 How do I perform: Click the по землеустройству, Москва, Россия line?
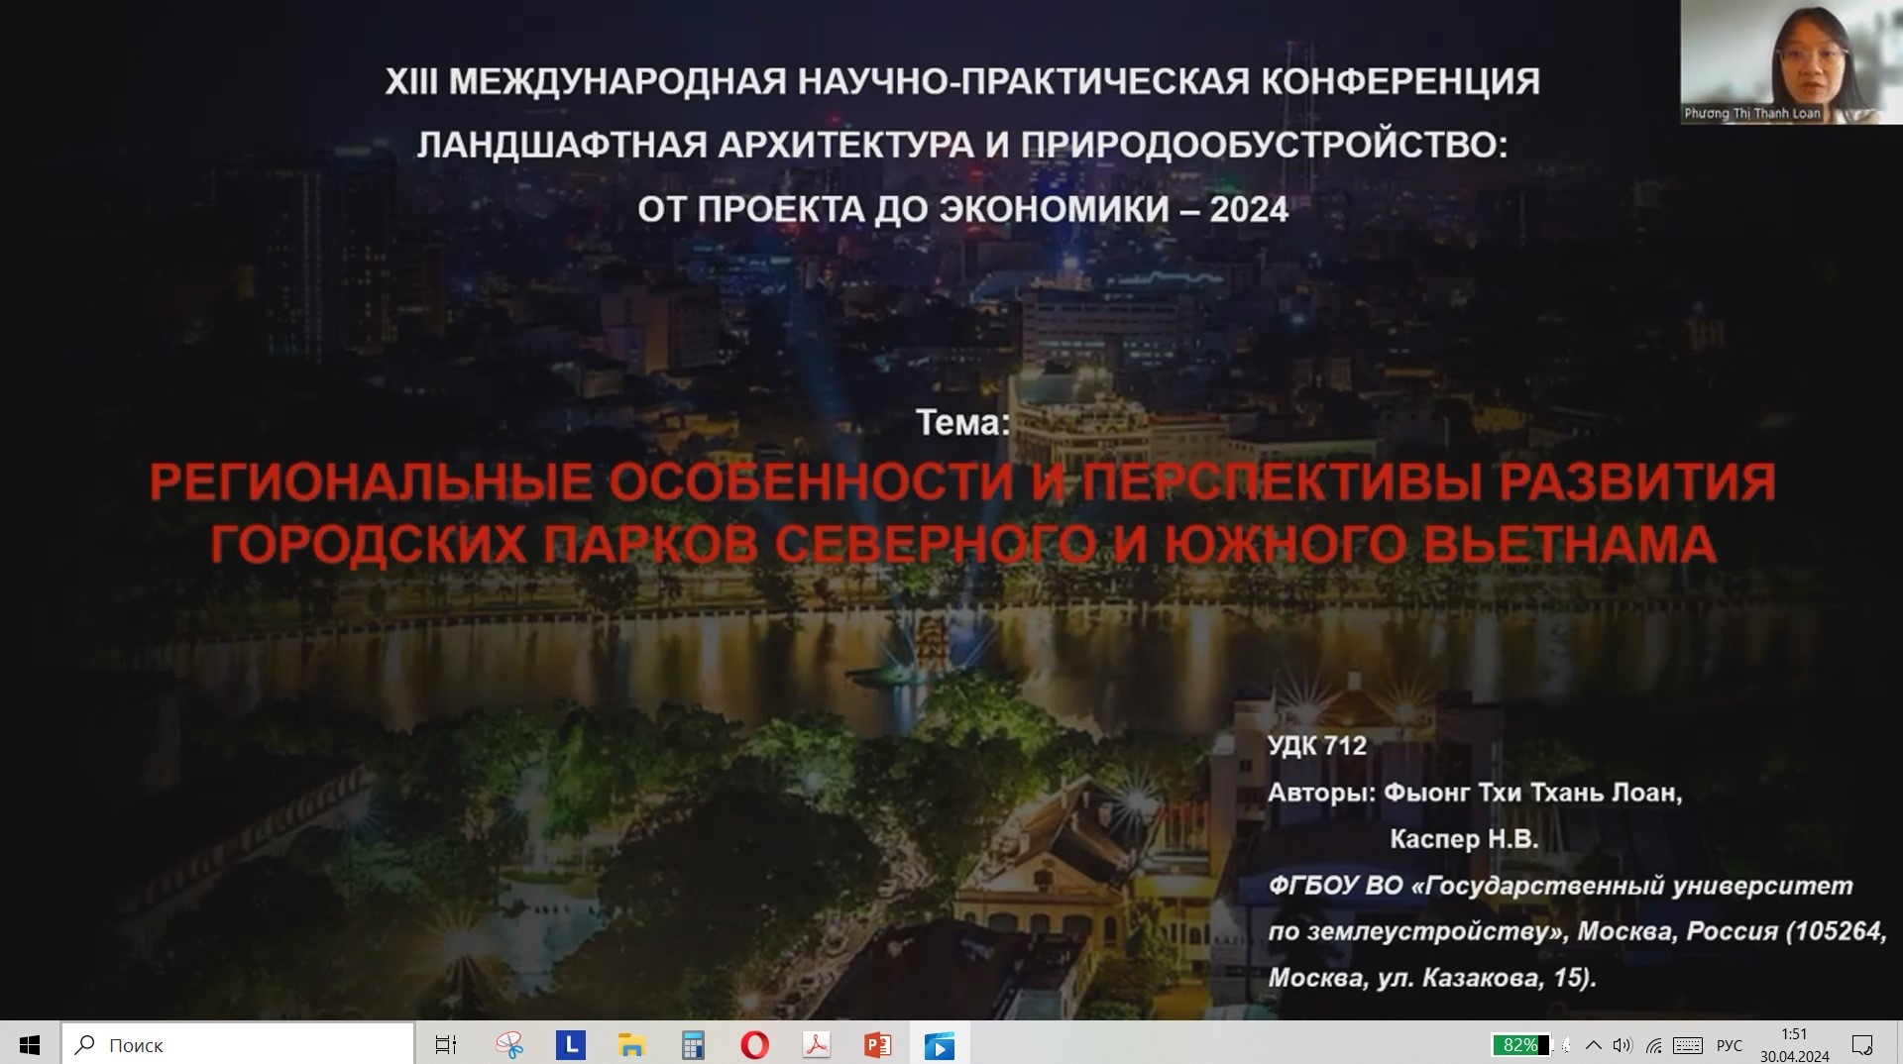pyautogui.click(x=1577, y=931)
